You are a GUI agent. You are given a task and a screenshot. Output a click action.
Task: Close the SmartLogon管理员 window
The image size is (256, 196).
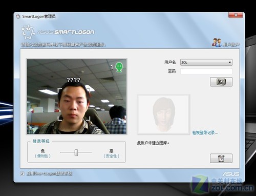click(x=236, y=15)
